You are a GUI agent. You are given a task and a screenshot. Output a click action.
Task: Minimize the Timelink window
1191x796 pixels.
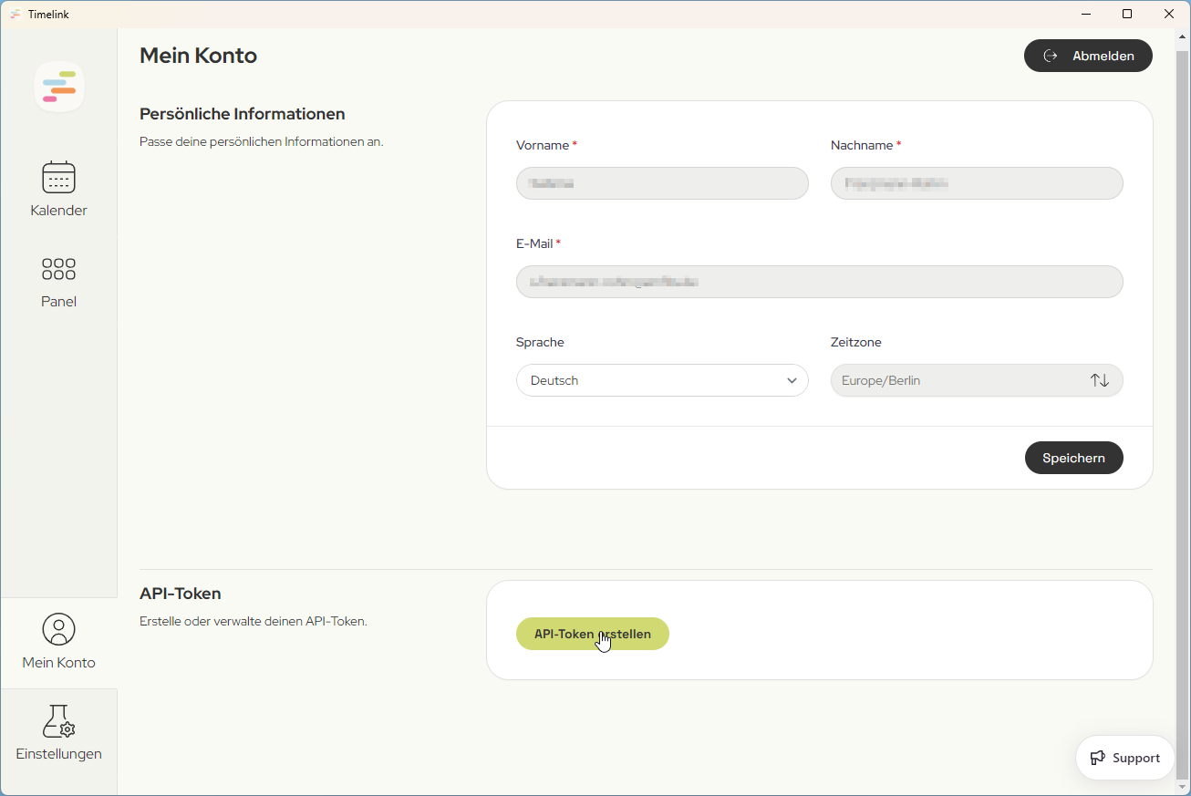[x=1086, y=14]
